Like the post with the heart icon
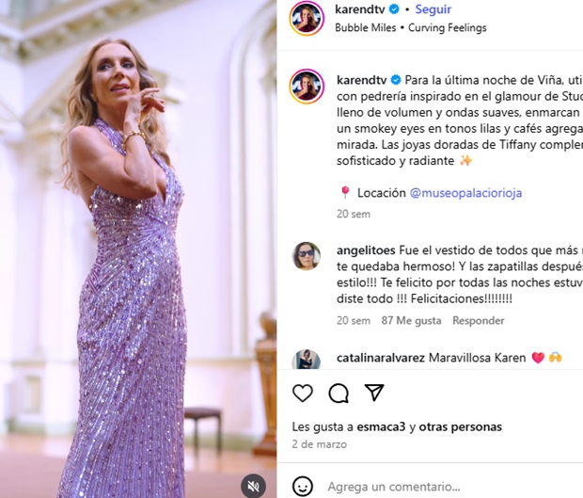The image size is (583, 498). (x=303, y=393)
